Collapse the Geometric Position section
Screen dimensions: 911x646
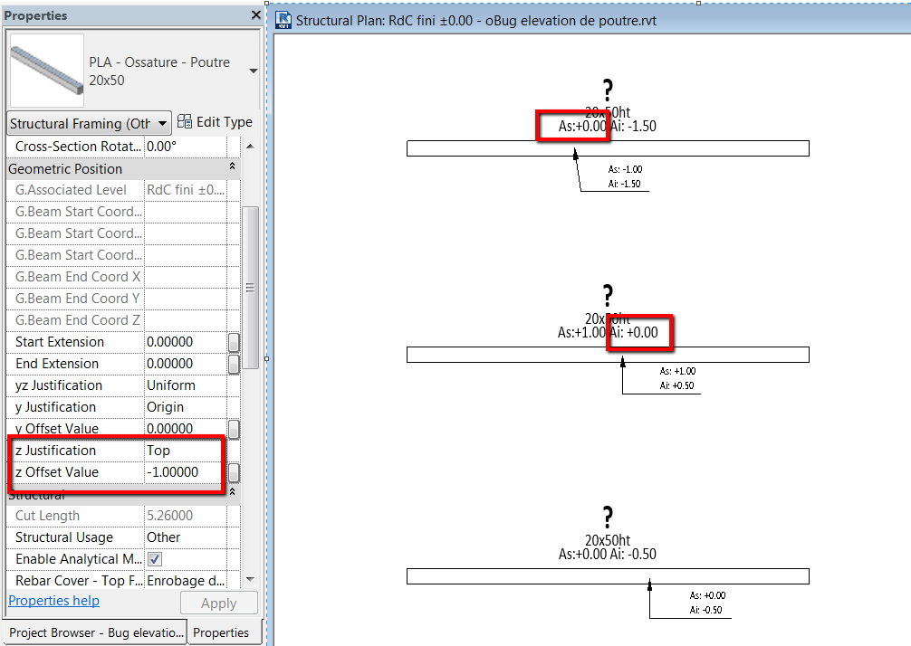tap(234, 167)
